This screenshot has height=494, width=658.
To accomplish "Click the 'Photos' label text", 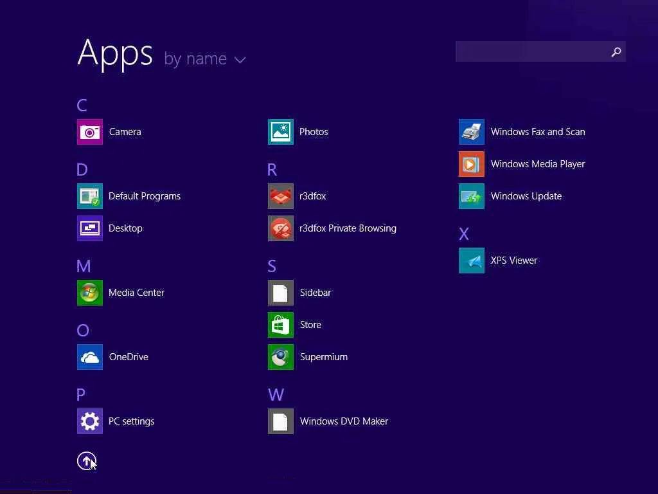I will 314,132.
